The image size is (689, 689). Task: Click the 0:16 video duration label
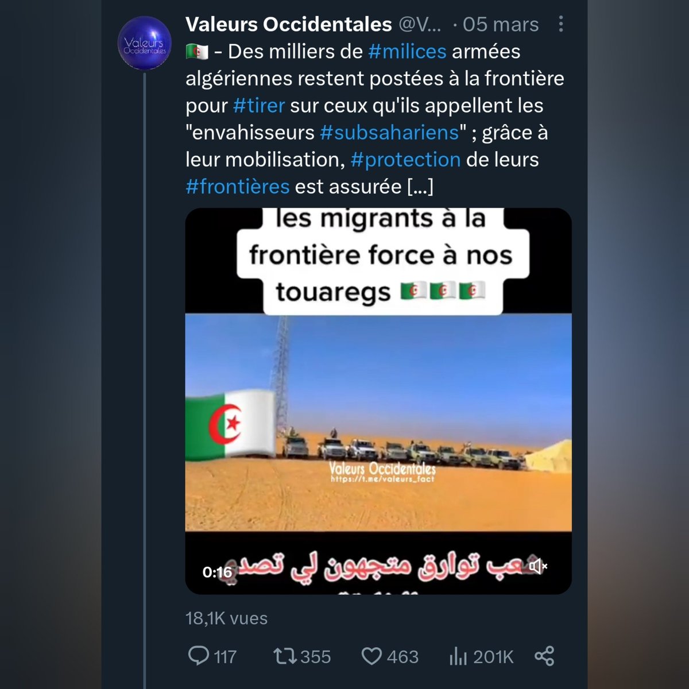pyautogui.click(x=217, y=572)
